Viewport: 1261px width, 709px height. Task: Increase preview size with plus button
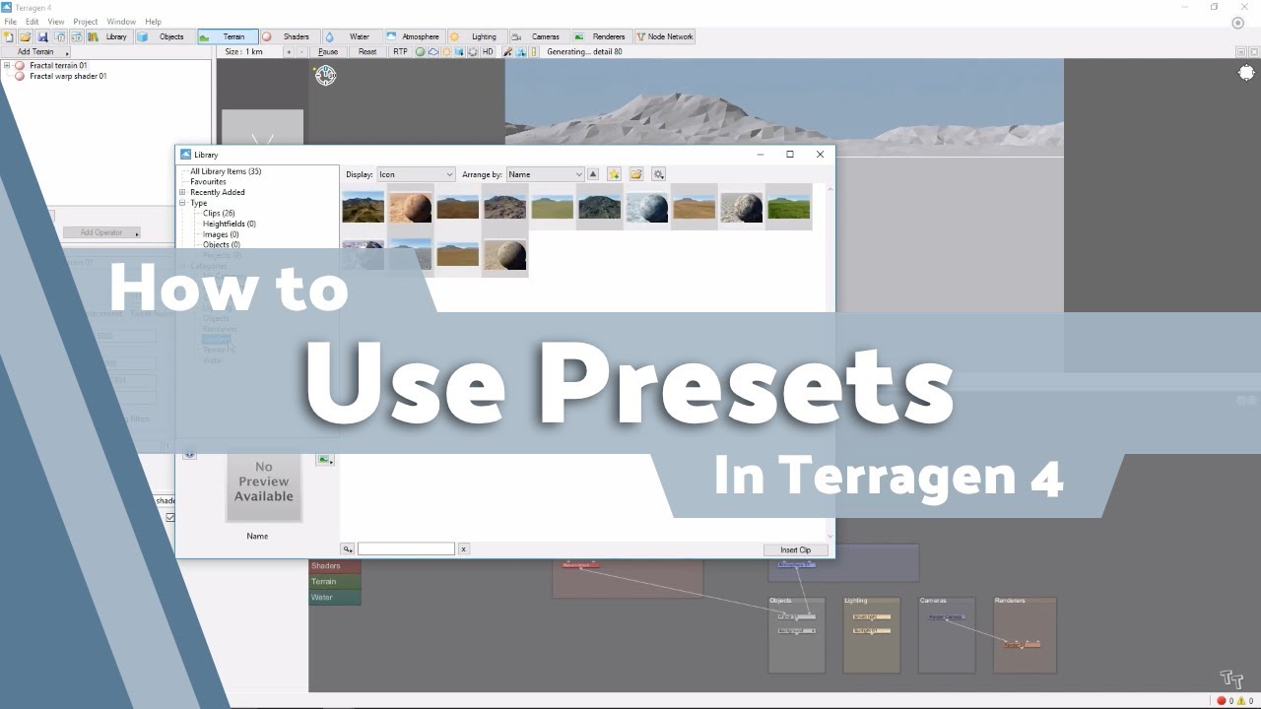(x=289, y=51)
